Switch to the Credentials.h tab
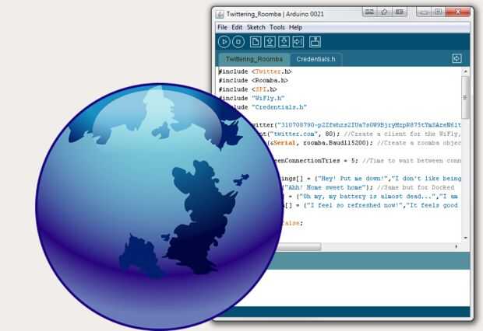The width and height of the screenshot is (483, 331). (316, 59)
